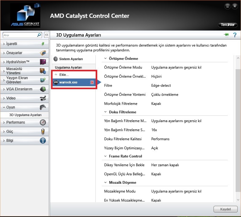Pin this page using green pushpin icon

(x=227, y=34)
